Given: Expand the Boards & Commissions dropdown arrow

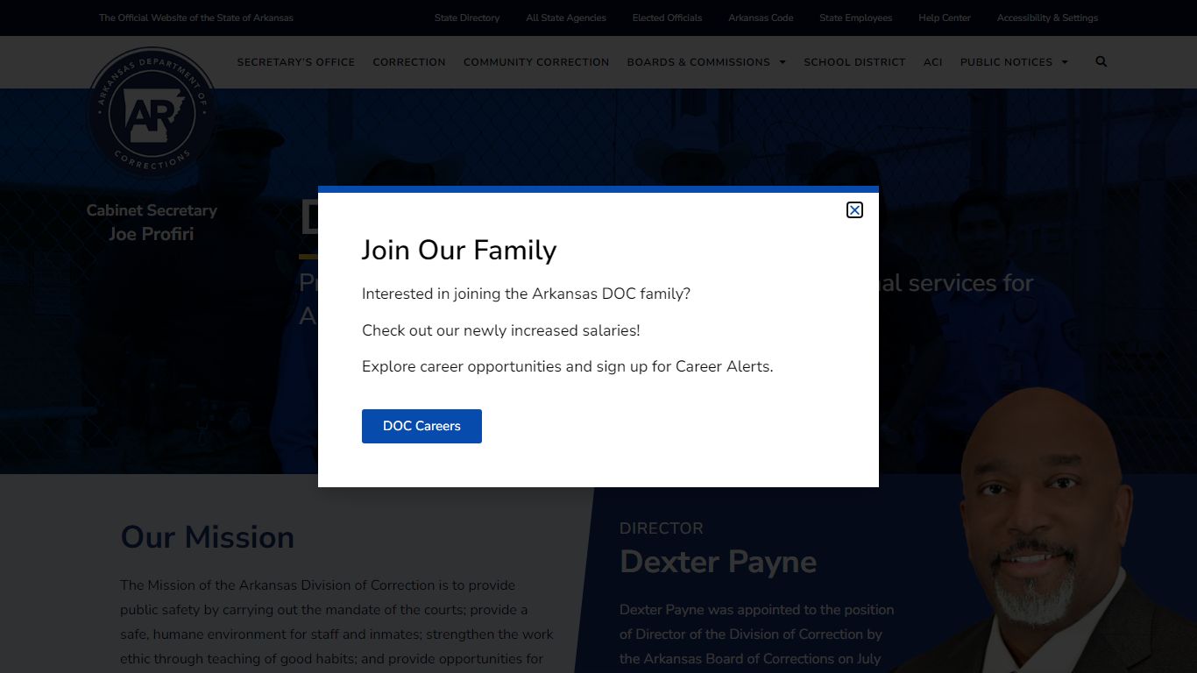Looking at the screenshot, I should coord(783,62).
